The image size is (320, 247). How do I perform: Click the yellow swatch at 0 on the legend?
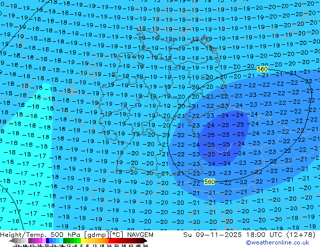(x=82, y=240)
